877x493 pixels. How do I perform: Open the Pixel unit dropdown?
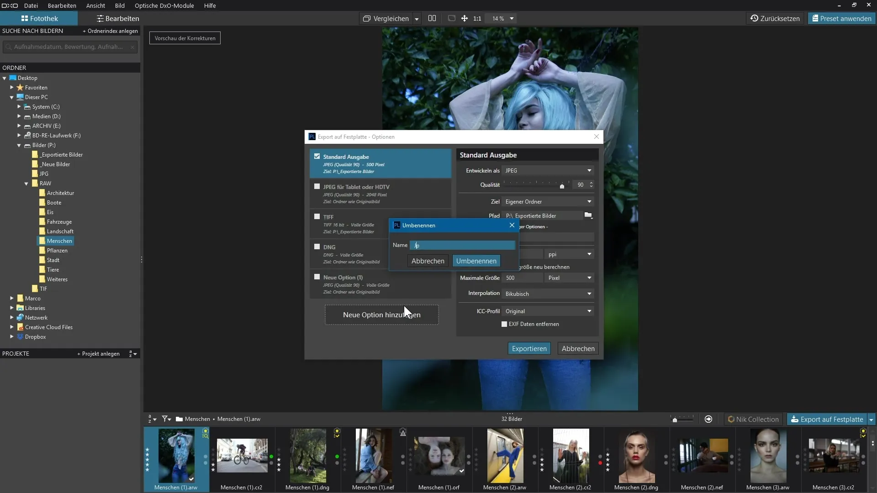point(569,278)
